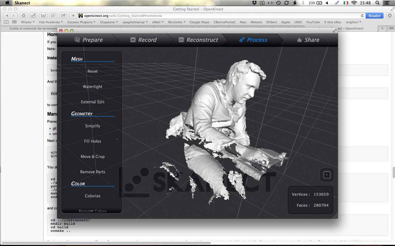395x246 pixels.
Task: Click the Time Machine menu bar icon
Action: point(278,3)
